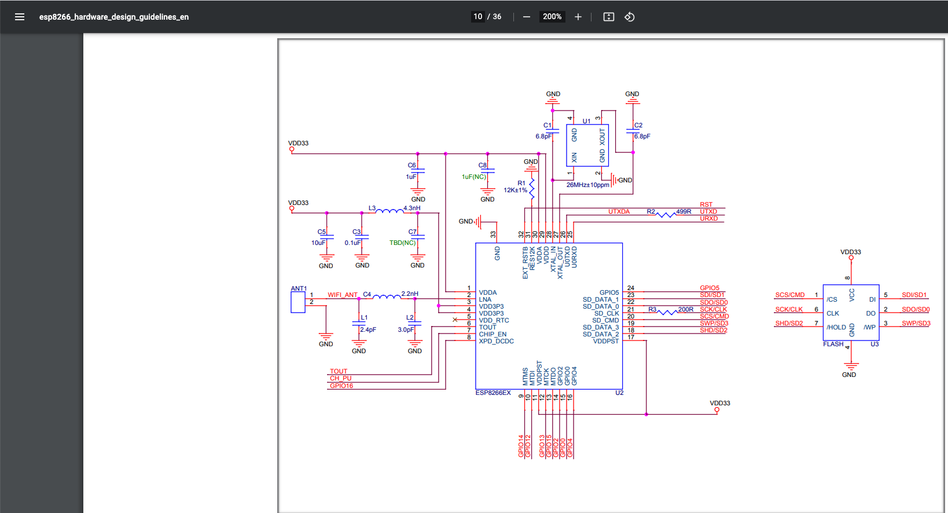Click the fit to page icon
Viewport: 948px width, 513px height.
(609, 17)
